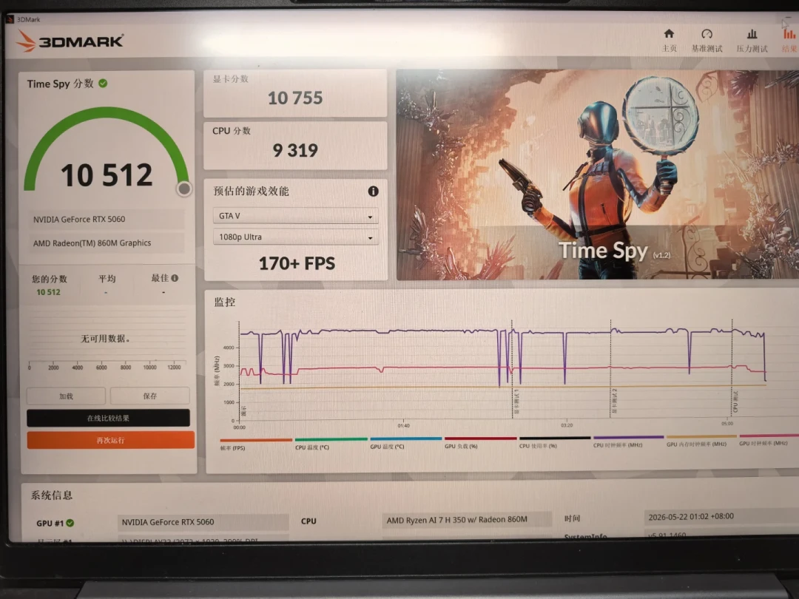Click the info icon beside 最佳

point(175,278)
